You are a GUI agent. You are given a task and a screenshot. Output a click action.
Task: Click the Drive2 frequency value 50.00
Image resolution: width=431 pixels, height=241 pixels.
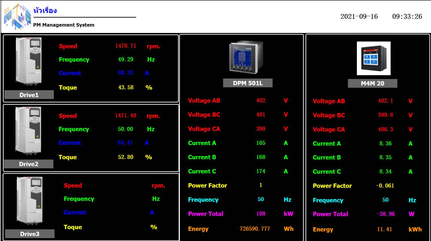click(125, 129)
